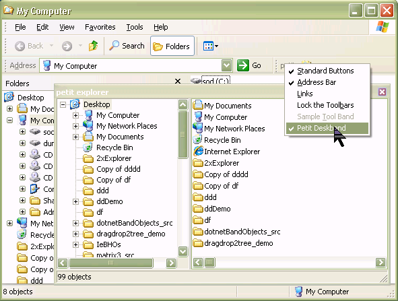
Task: Select the Internet Explorer icon in file list
Action: point(198,152)
